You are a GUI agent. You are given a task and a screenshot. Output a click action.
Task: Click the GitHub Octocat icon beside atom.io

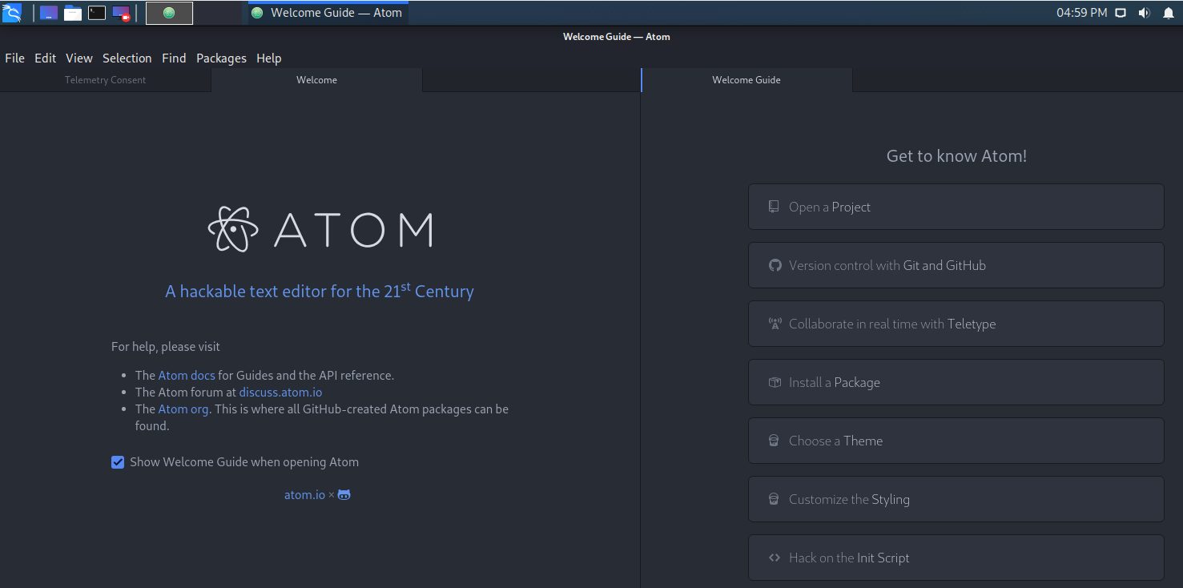point(344,495)
